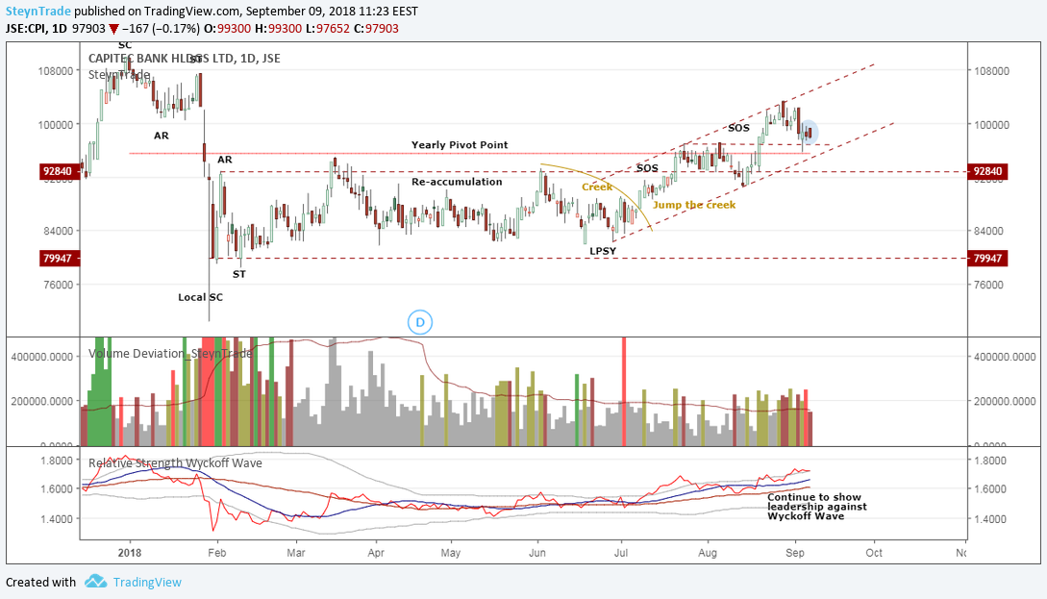Select the 'Yearly Pivot Point' annotation
Image resolution: width=1047 pixels, height=599 pixels.
click(x=460, y=145)
